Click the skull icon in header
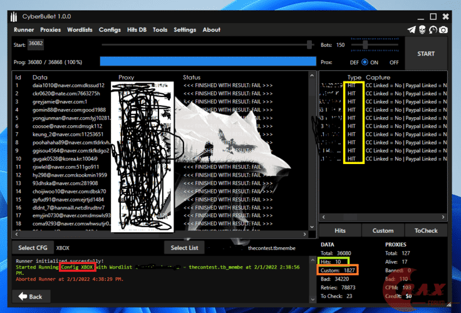461x313 pixels. (x=422, y=29)
